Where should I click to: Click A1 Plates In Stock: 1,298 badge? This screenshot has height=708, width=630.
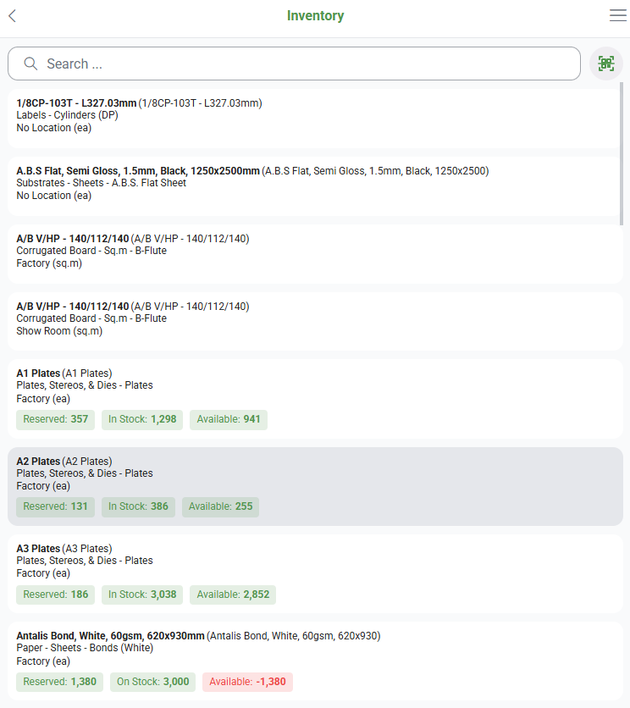pyautogui.click(x=142, y=419)
